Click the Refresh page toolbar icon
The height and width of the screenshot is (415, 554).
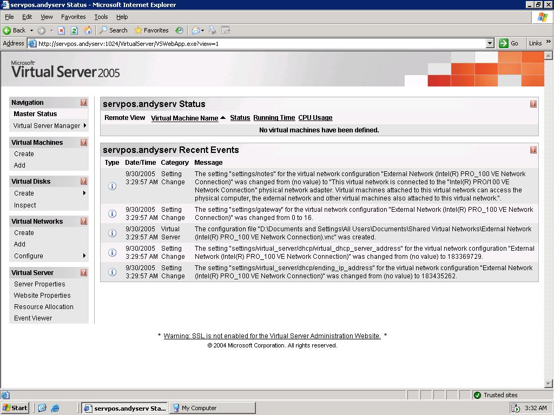coord(75,30)
